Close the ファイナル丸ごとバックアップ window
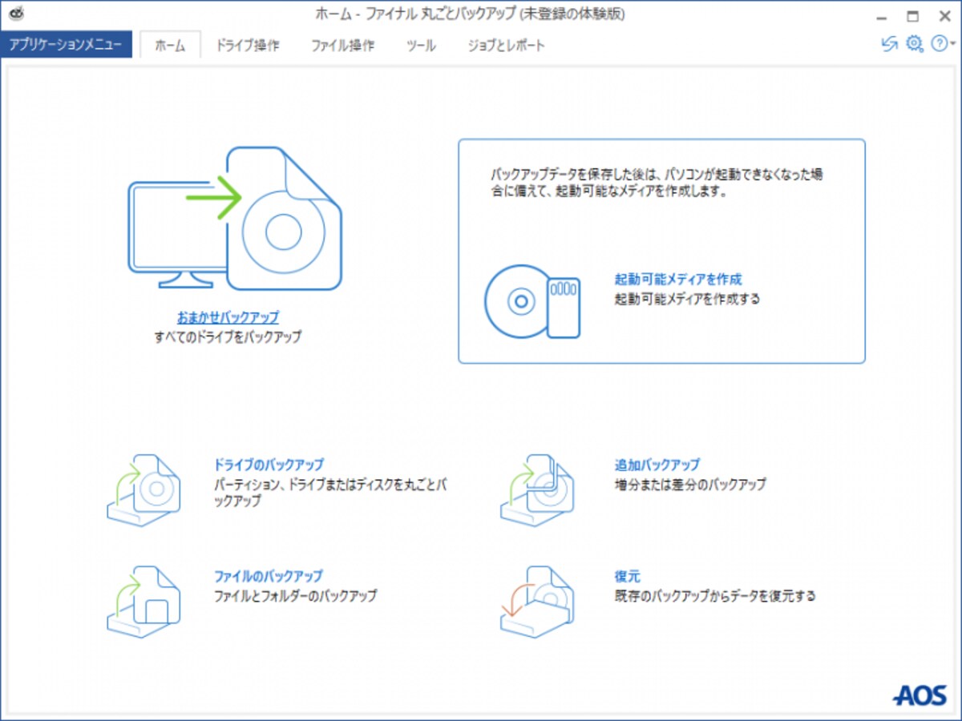Screen dimensions: 962x721 click(x=944, y=15)
